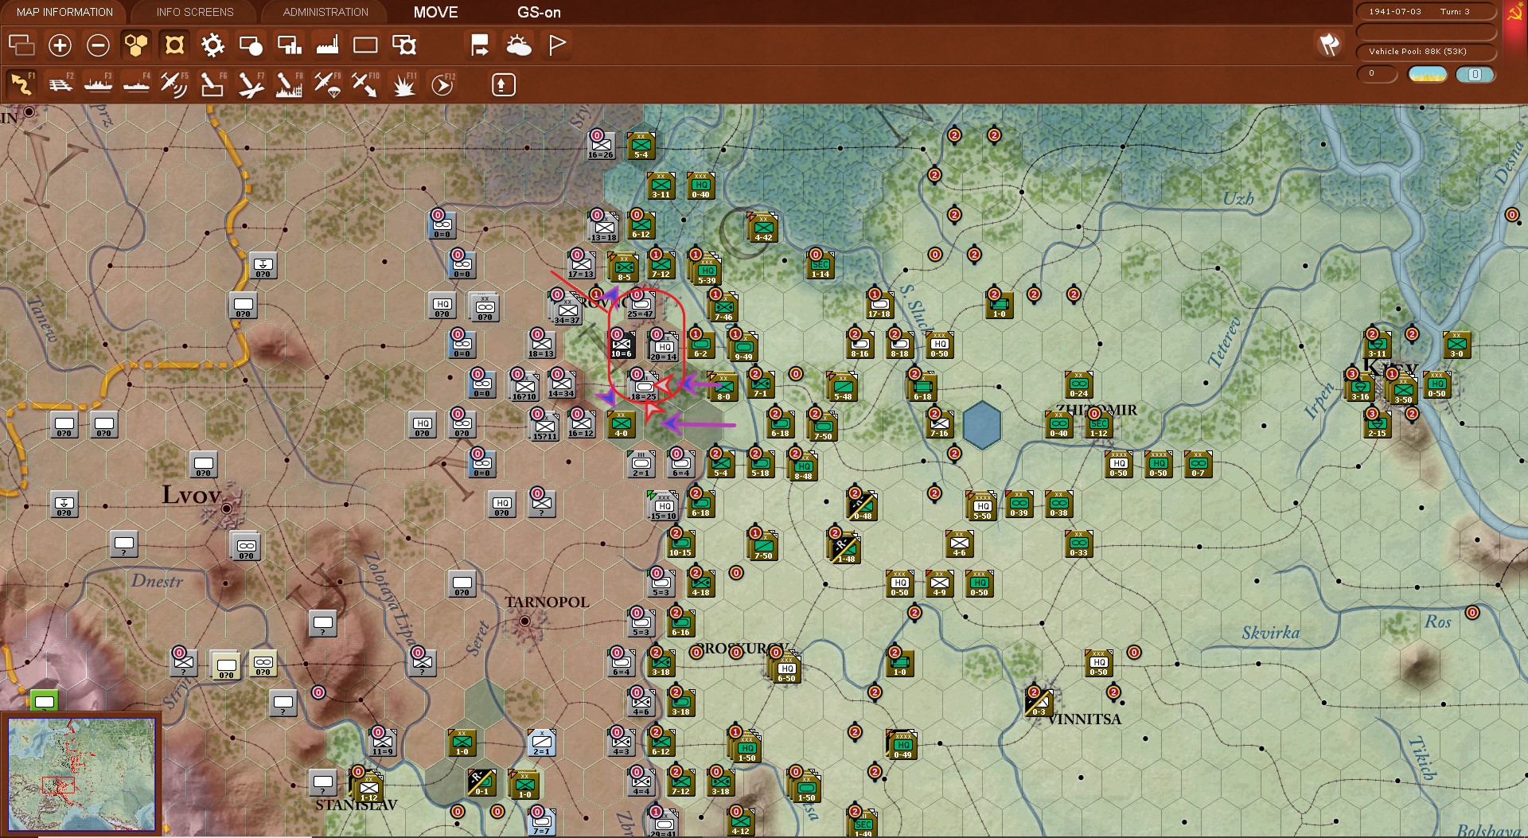Click the up-arrow box icon
The height and width of the screenshot is (838, 1528).
pyautogui.click(x=503, y=84)
